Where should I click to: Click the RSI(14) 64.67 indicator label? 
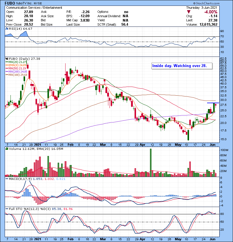pos(20,29)
